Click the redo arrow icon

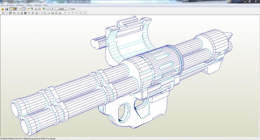37,13
